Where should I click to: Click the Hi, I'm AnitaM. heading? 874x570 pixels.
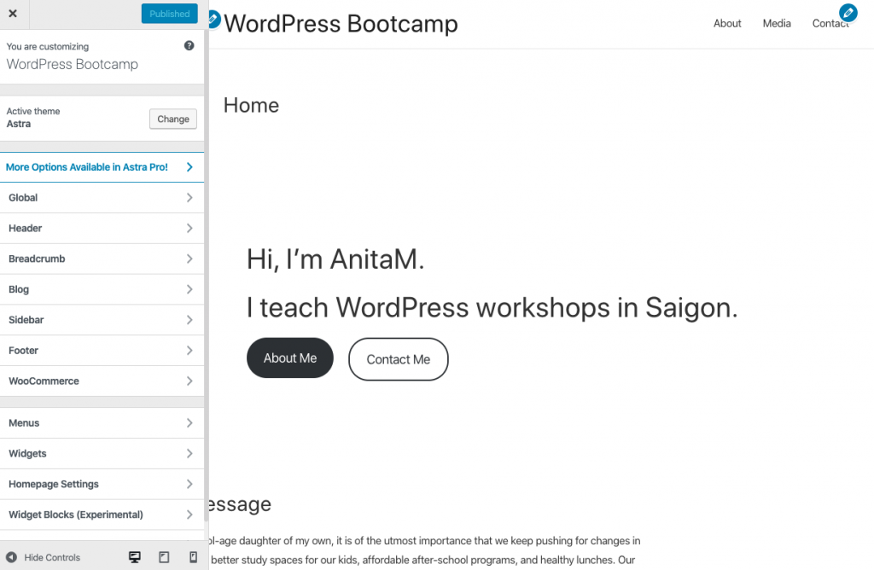tap(335, 259)
